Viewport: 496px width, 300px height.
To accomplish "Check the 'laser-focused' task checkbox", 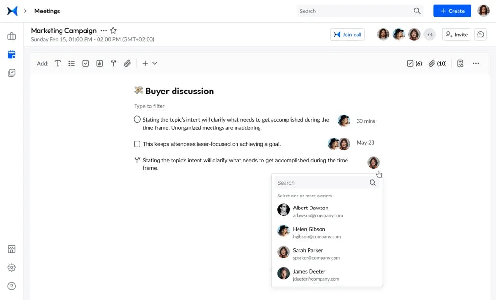I will 137,144.
